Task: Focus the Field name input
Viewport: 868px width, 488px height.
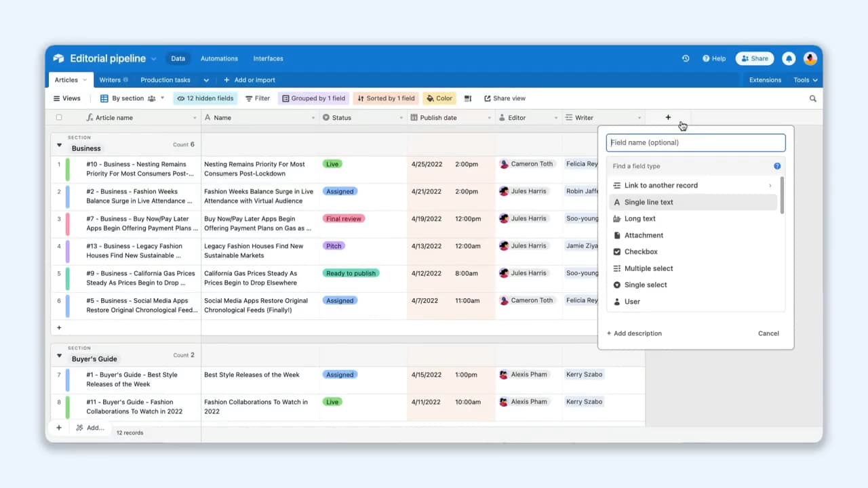Action: pyautogui.click(x=696, y=142)
